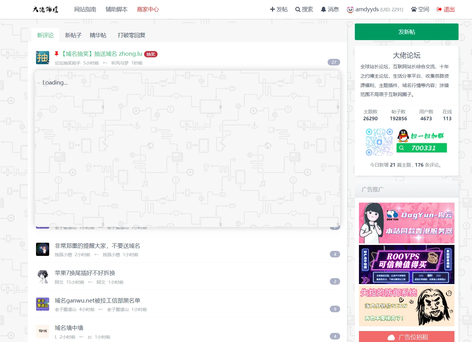
Task: Switch to the 精华帖 tab
Action: click(98, 35)
